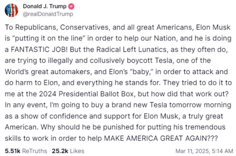
Task: Open the Donald J. Trump display name
Action: 44,7
